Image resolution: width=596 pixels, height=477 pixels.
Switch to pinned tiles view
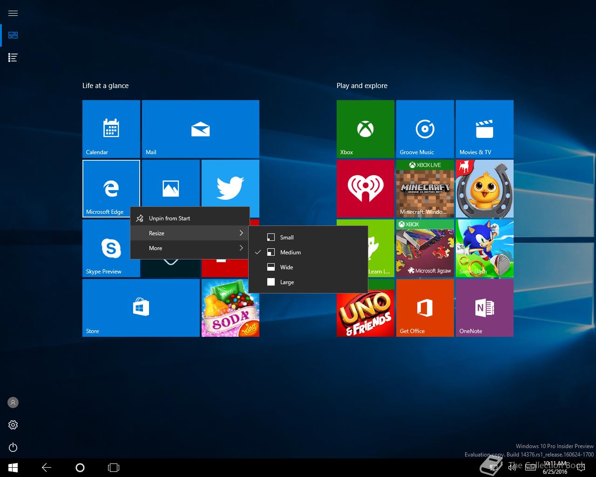click(x=13, y=35)
